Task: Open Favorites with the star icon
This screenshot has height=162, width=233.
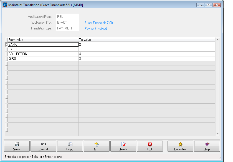Action: 180,144
